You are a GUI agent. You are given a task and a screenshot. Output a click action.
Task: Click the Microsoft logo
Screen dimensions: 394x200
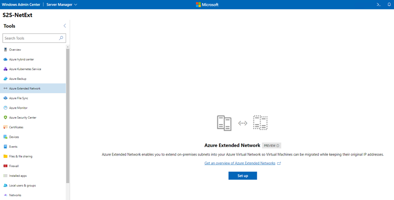click(x=207, y=5)
